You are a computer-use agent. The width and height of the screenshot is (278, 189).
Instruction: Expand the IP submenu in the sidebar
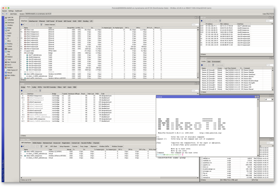coord(8,38)
